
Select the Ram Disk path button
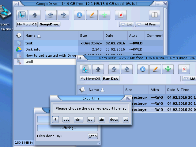111,78
